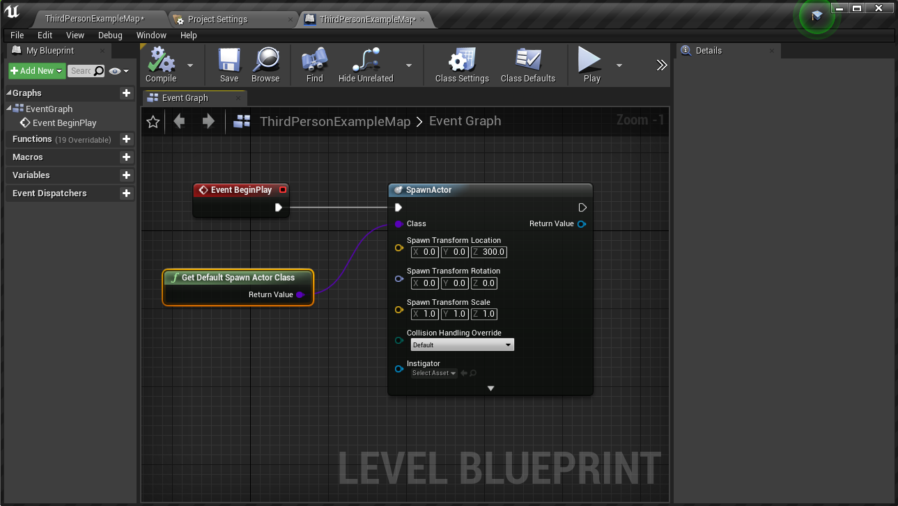The image size is (898, 506).
Task: Click Event BeginPlay delegate red pin
Action: pyautogui.click(x=283, y=190)
